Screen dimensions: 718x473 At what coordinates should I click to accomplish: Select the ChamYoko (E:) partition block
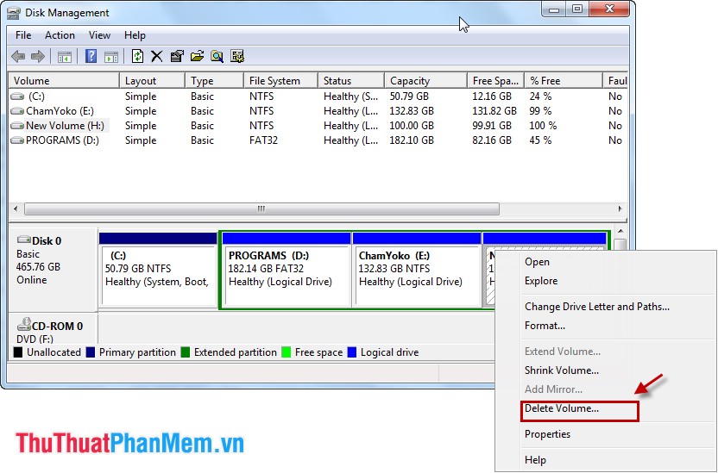(x=417, y=270)
